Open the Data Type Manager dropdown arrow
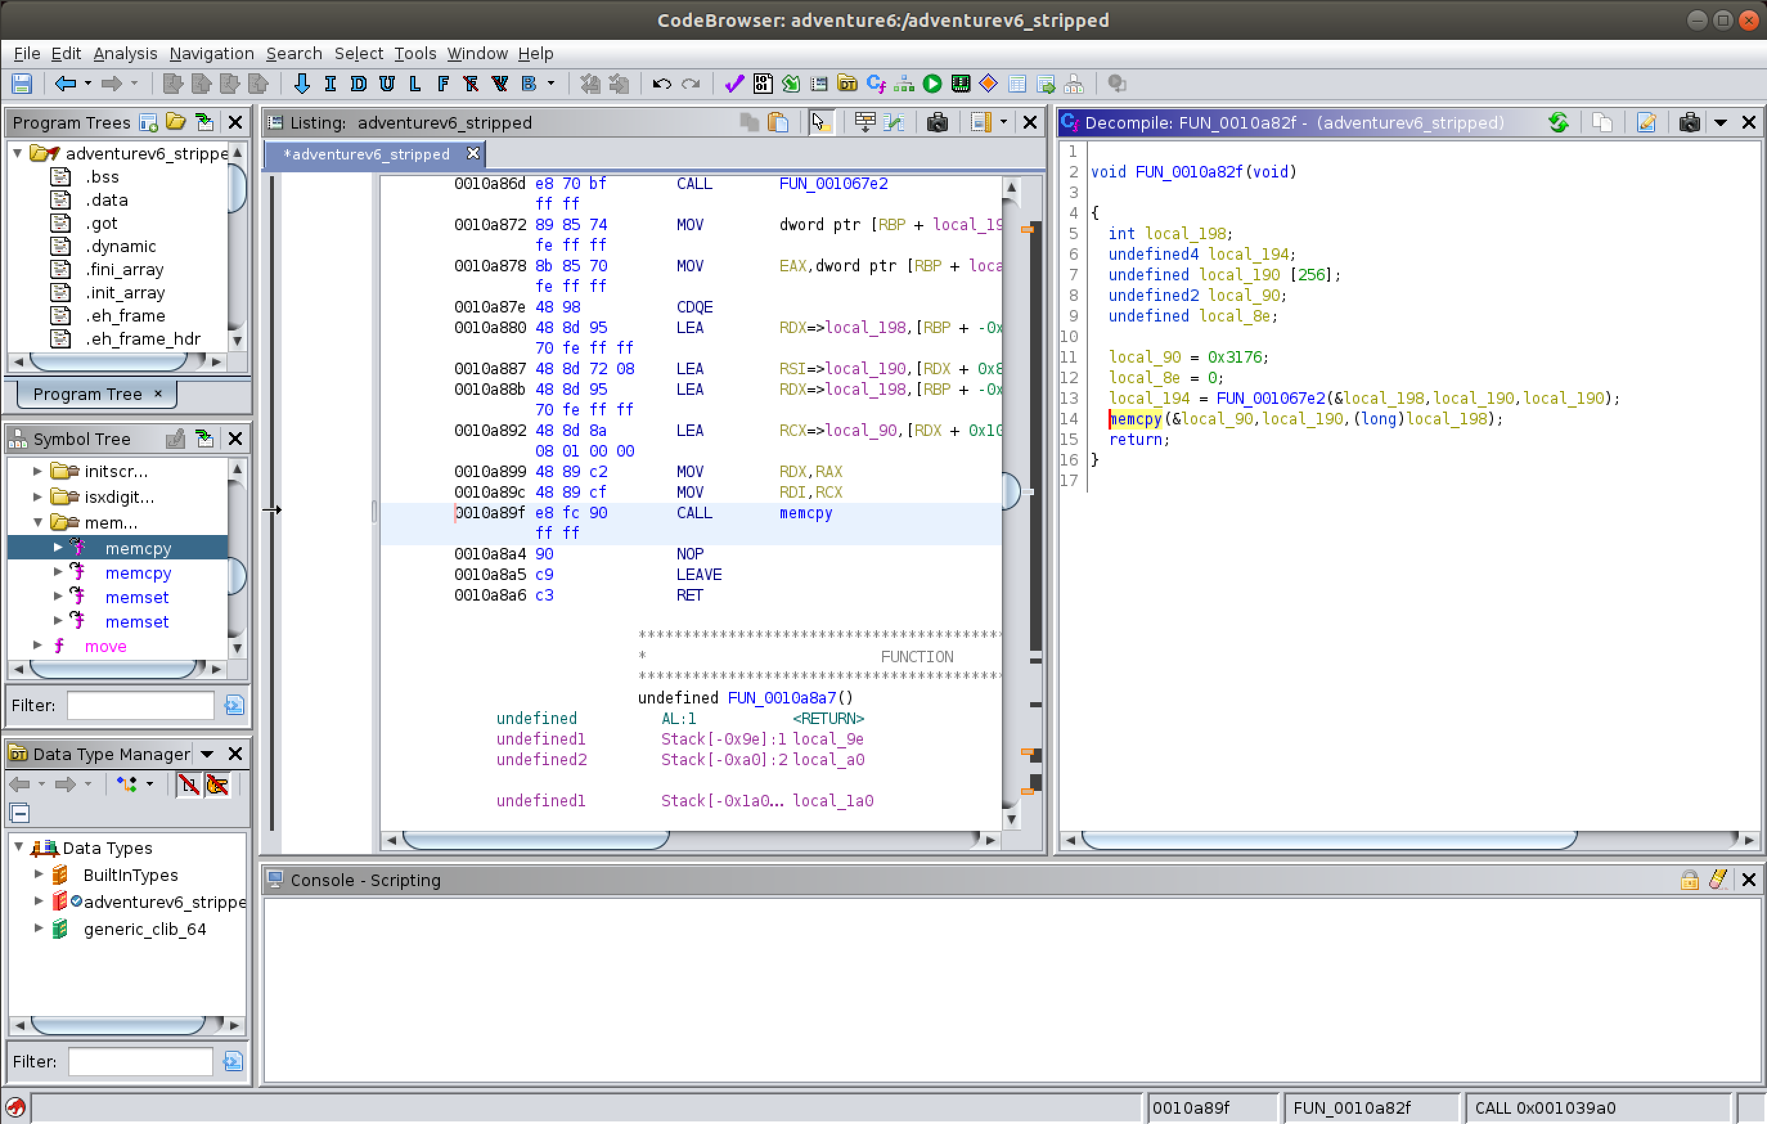Image resolution: width=1767 pixels, height=1124 pixels. pos(207,754)
